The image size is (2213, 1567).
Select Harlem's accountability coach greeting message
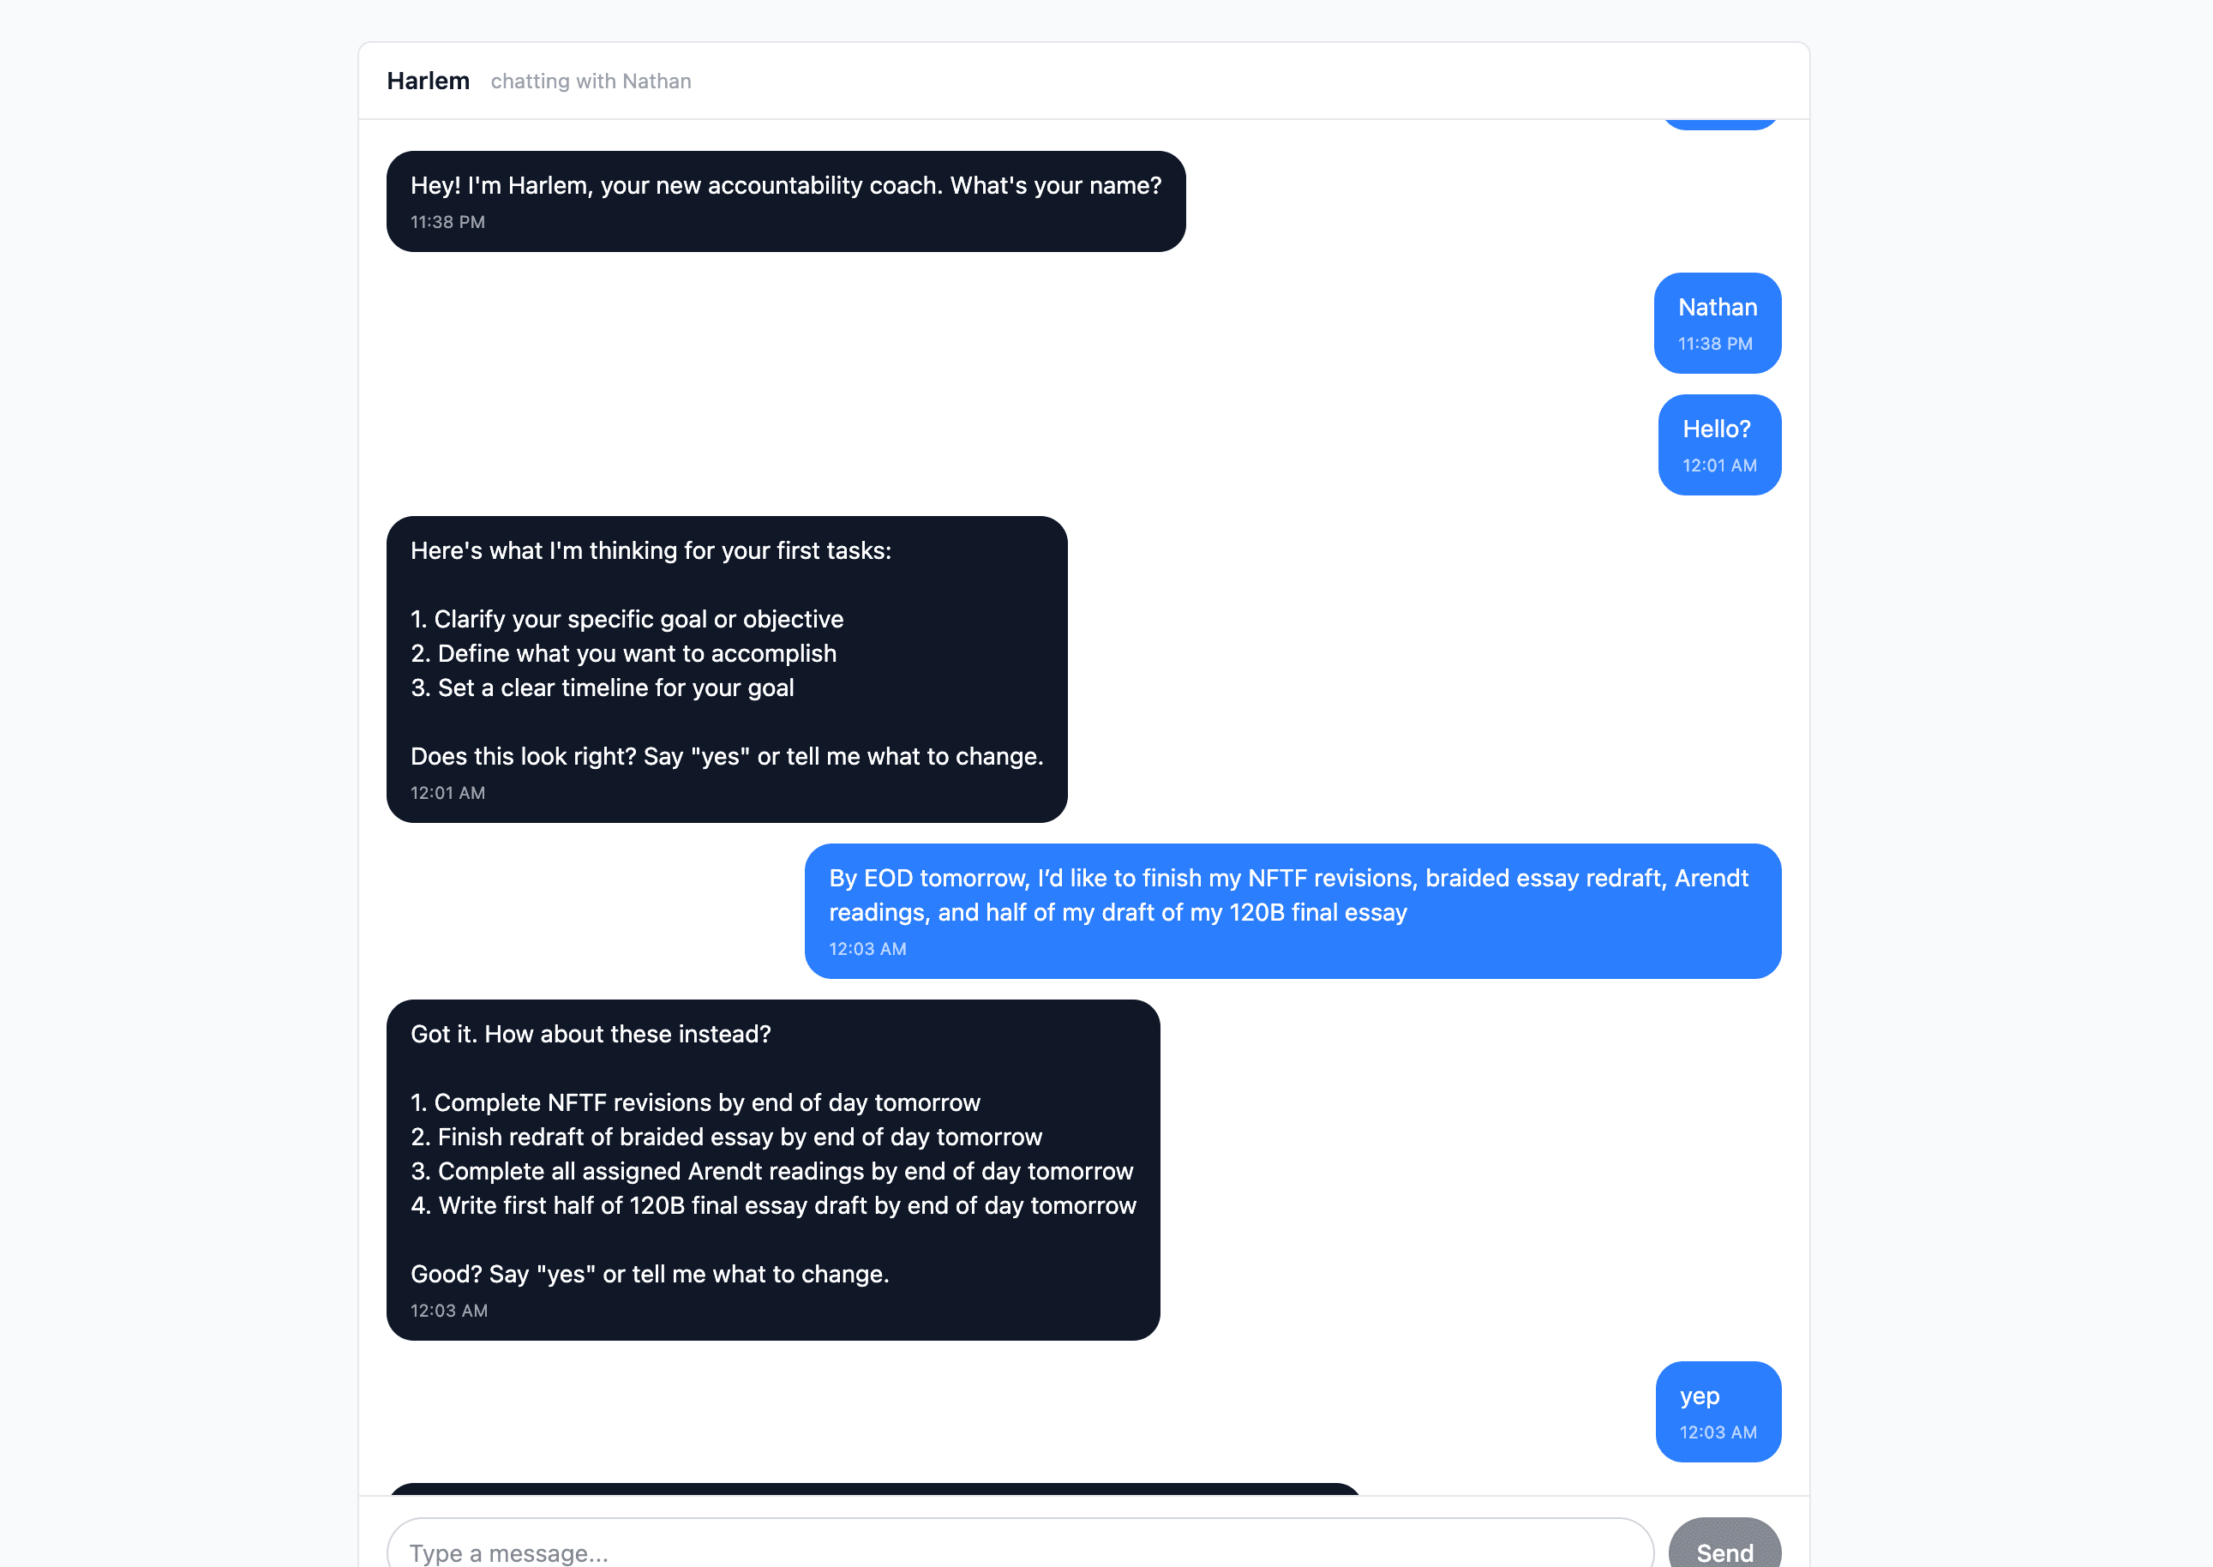click(785, 185)
